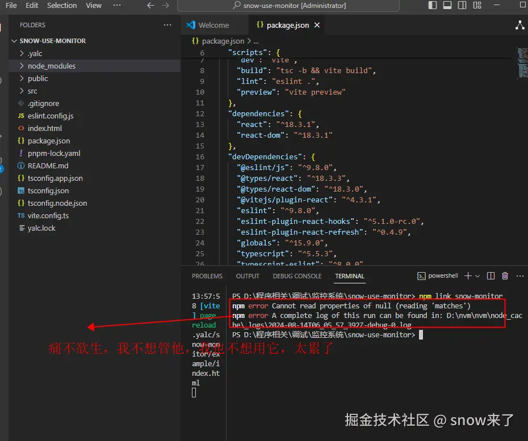This screenshot has height=441, width=528.
Task: Switch to the Welcome tab
Action: [x=213, y=25]
